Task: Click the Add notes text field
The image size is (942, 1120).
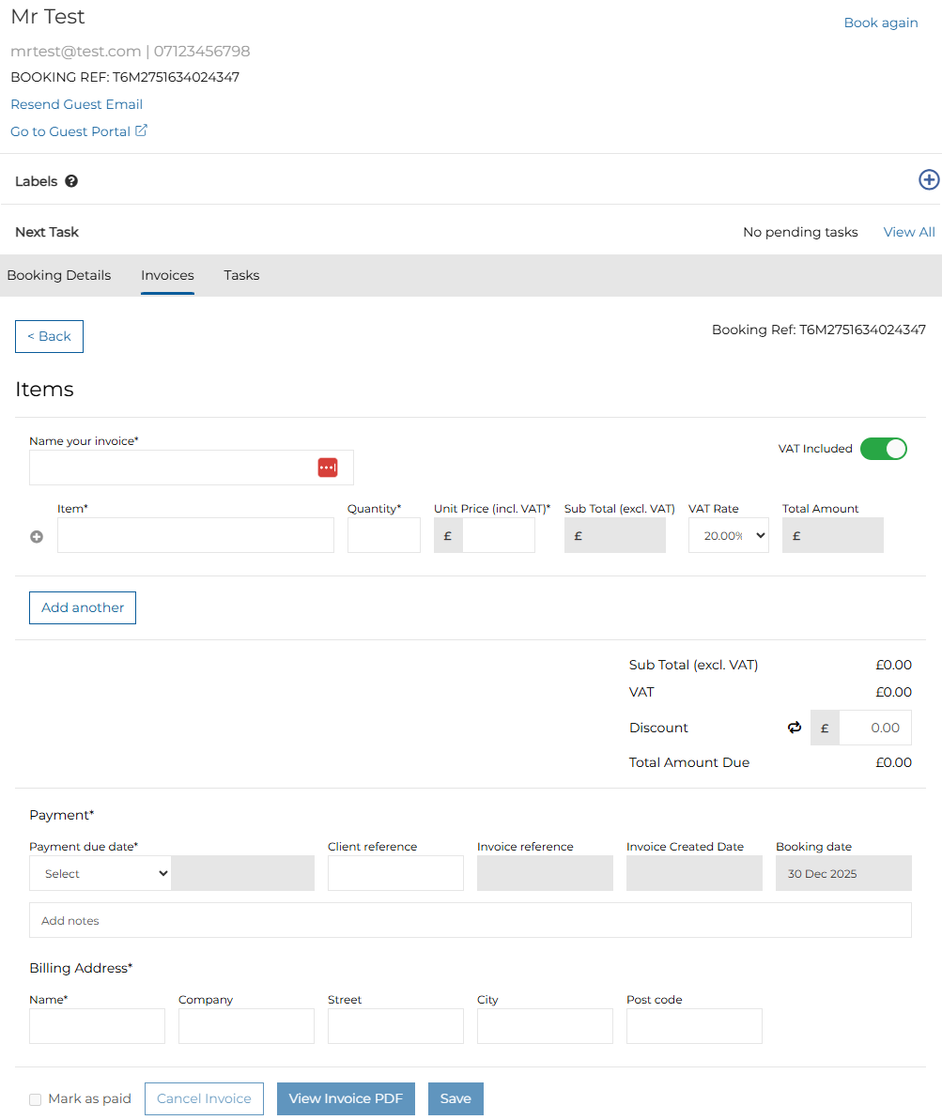Action: (x=470, y=920)
